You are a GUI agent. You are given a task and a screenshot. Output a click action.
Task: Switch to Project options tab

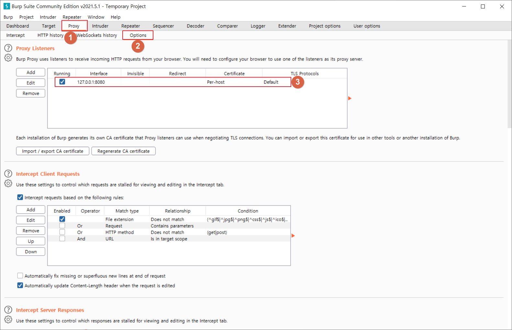(325, 26)
